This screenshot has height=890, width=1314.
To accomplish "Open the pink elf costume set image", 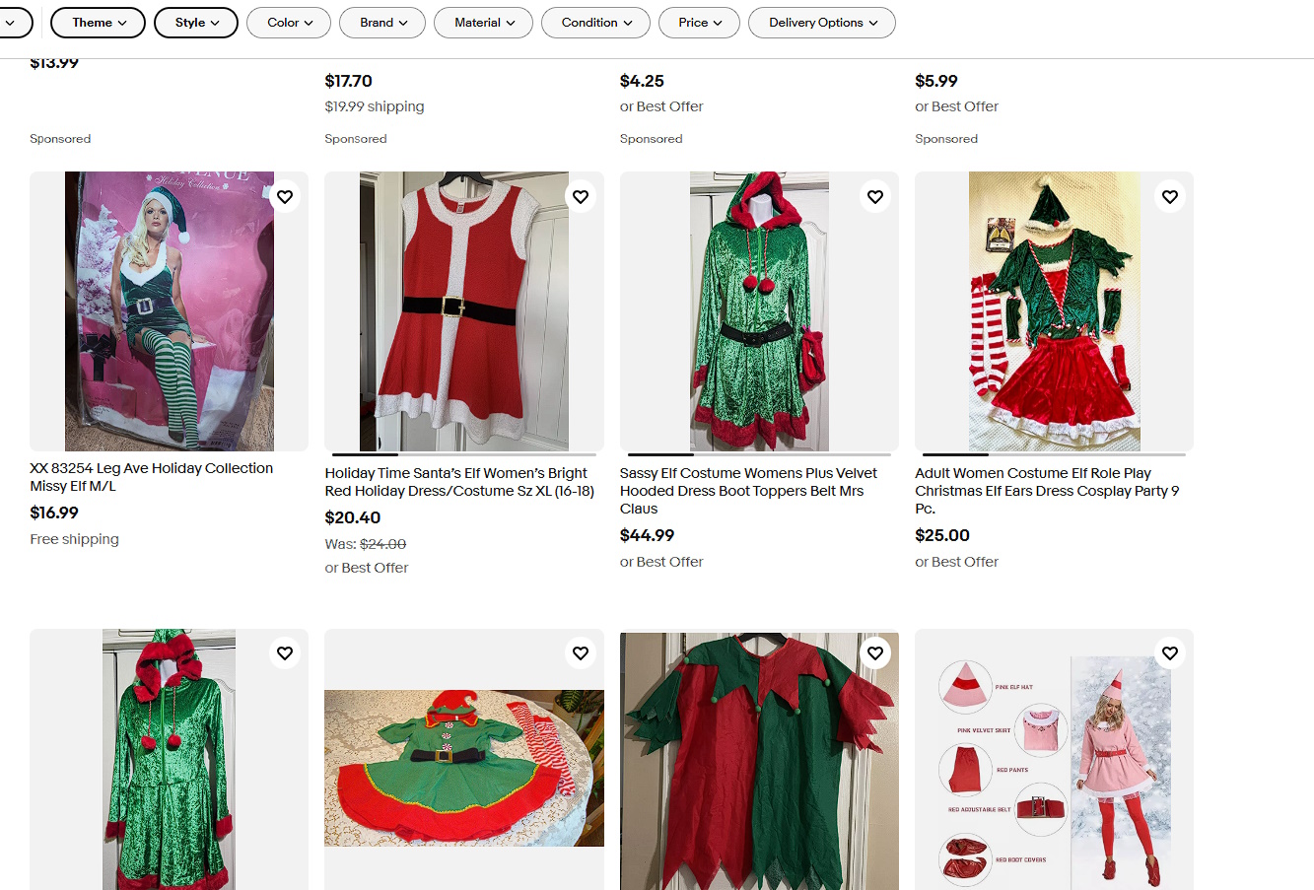I will tap(1054, 760).
